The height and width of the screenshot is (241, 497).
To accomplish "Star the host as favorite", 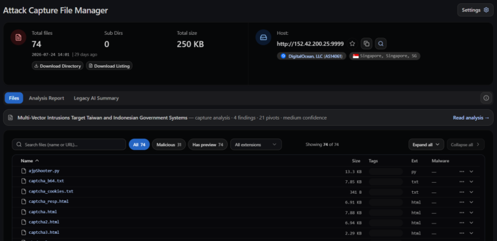I will click(352, 44).
